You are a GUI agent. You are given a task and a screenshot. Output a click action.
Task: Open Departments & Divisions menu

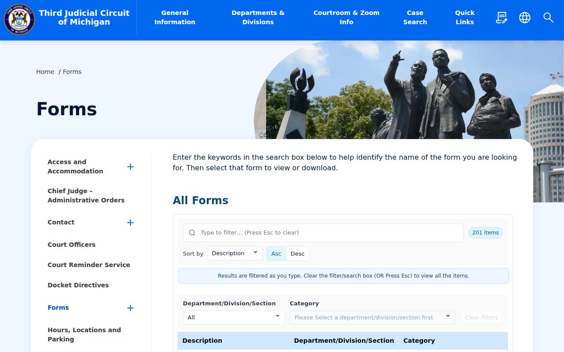coord(258,18)
